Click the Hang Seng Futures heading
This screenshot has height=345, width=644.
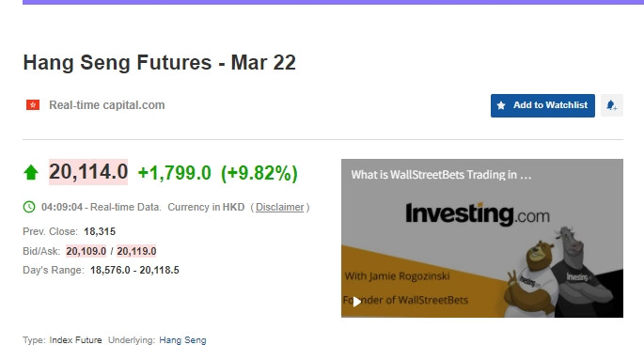(160, 63)
